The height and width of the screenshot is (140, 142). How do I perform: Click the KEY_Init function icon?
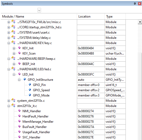19,48
